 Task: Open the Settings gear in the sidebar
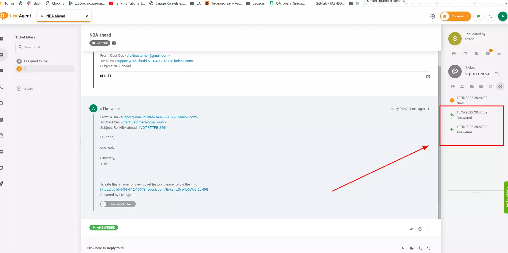[2, 152]
